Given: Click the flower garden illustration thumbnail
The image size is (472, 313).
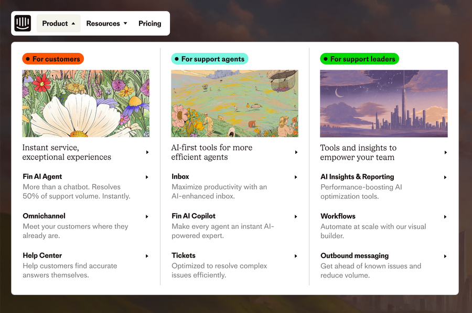Looking at the screenshot, I should click(85, 103).
